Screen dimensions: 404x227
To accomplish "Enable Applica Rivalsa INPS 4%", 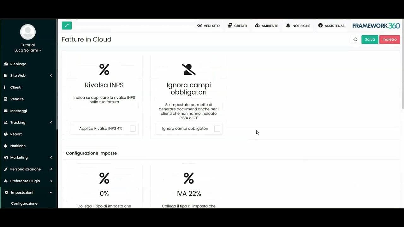I will (133, 128).
